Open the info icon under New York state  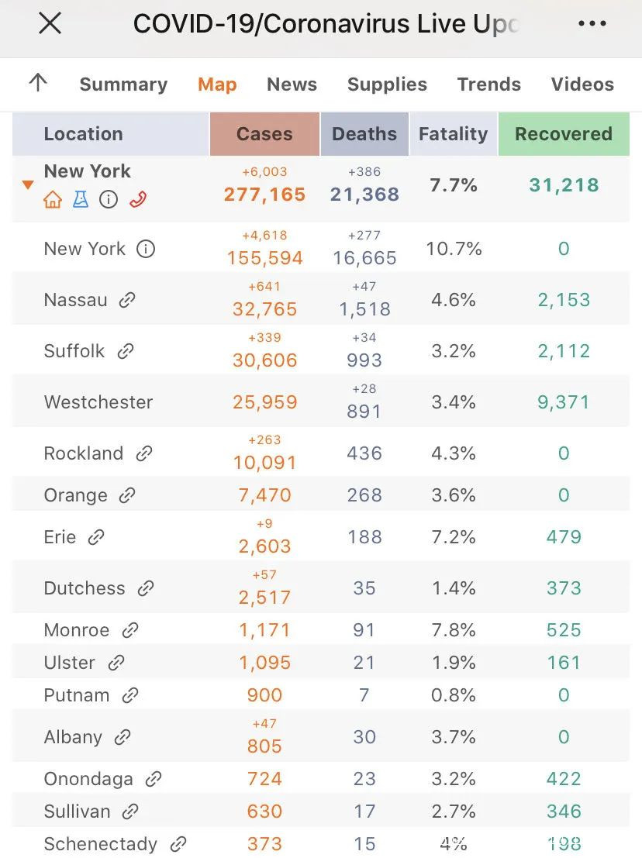tap(109, 200)
